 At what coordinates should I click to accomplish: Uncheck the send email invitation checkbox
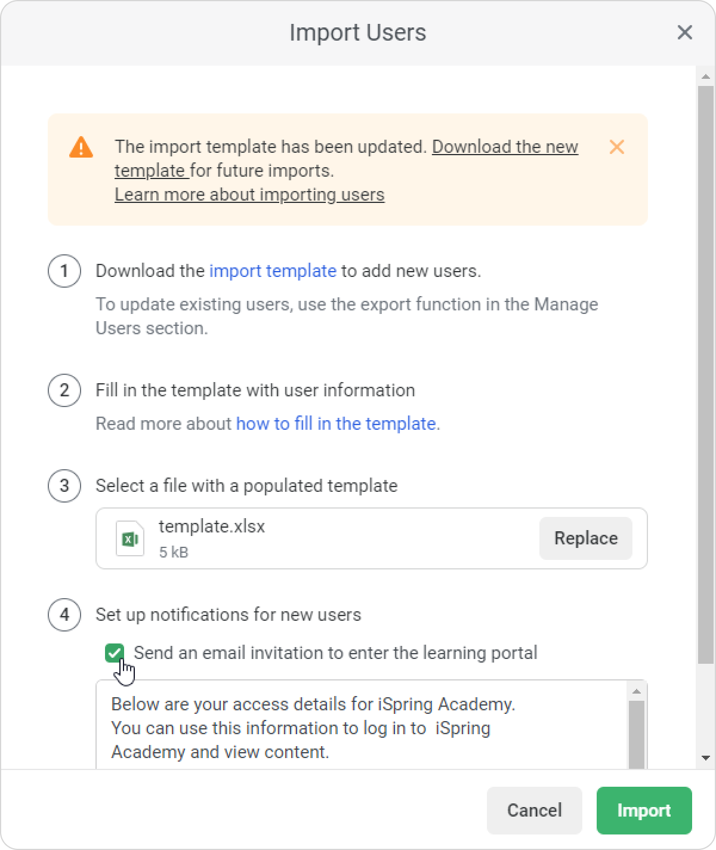114,653
